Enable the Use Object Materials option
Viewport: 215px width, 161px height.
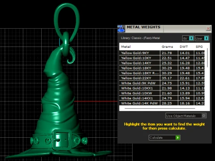coord(186,116)
